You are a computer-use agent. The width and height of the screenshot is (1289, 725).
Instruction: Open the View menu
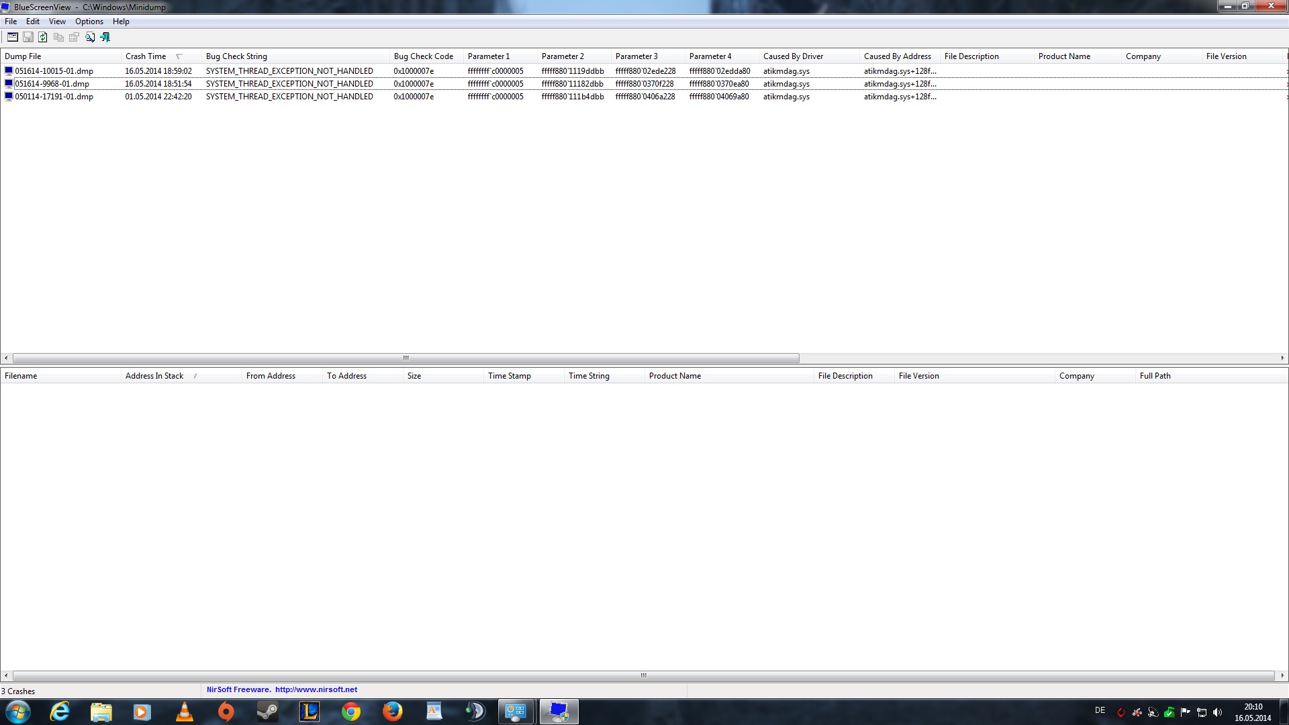57,21
